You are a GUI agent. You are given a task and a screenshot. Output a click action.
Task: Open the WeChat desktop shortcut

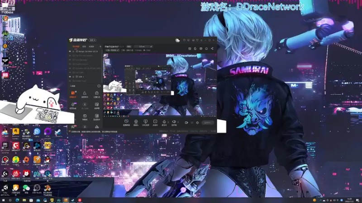pos(26,189)
